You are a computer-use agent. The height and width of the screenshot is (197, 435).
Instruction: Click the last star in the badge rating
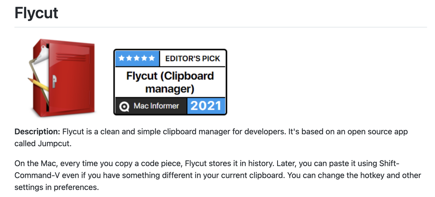151,58
